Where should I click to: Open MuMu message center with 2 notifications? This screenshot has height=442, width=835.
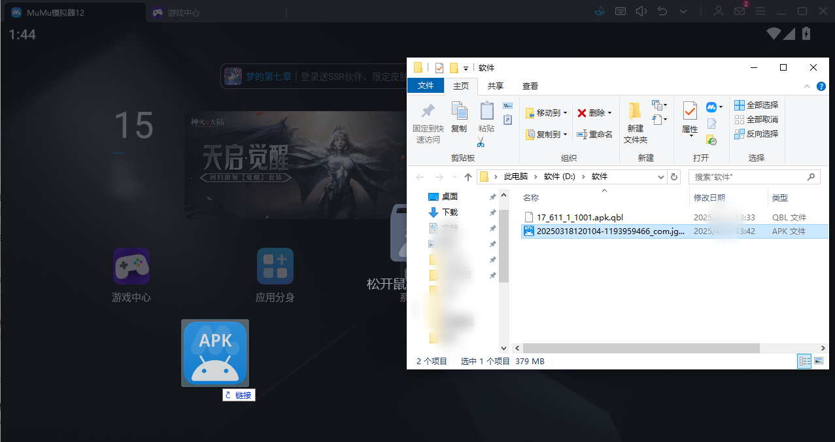(739, 11)
